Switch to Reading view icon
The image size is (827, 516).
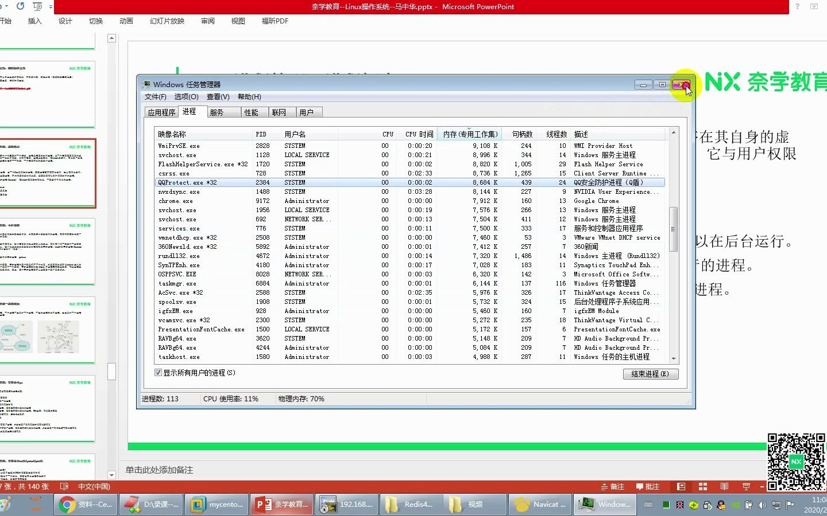pos(725,487)
